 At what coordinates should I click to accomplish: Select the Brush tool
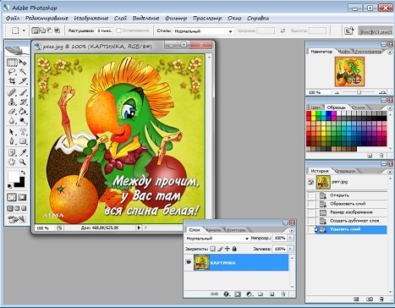click(x=23, y=92)
